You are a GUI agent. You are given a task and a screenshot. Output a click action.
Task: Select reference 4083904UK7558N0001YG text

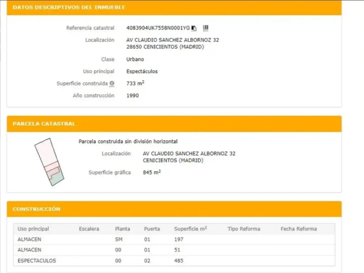tap(158, 28)
